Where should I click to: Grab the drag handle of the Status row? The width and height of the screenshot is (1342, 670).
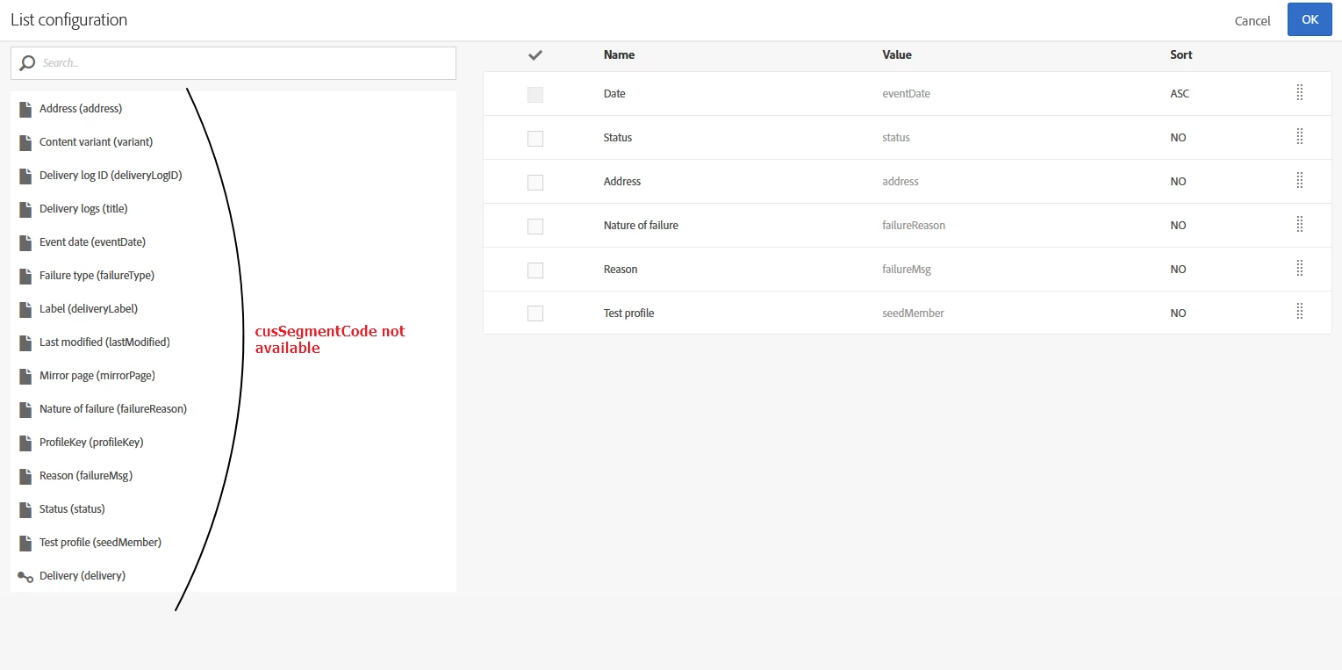(x=1300, y=137)
